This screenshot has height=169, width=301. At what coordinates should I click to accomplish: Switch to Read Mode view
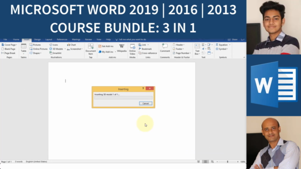click(198, 161)
